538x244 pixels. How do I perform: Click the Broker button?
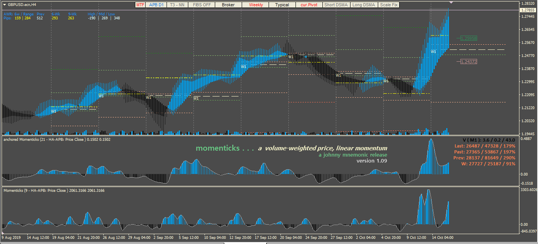point(228,5)
